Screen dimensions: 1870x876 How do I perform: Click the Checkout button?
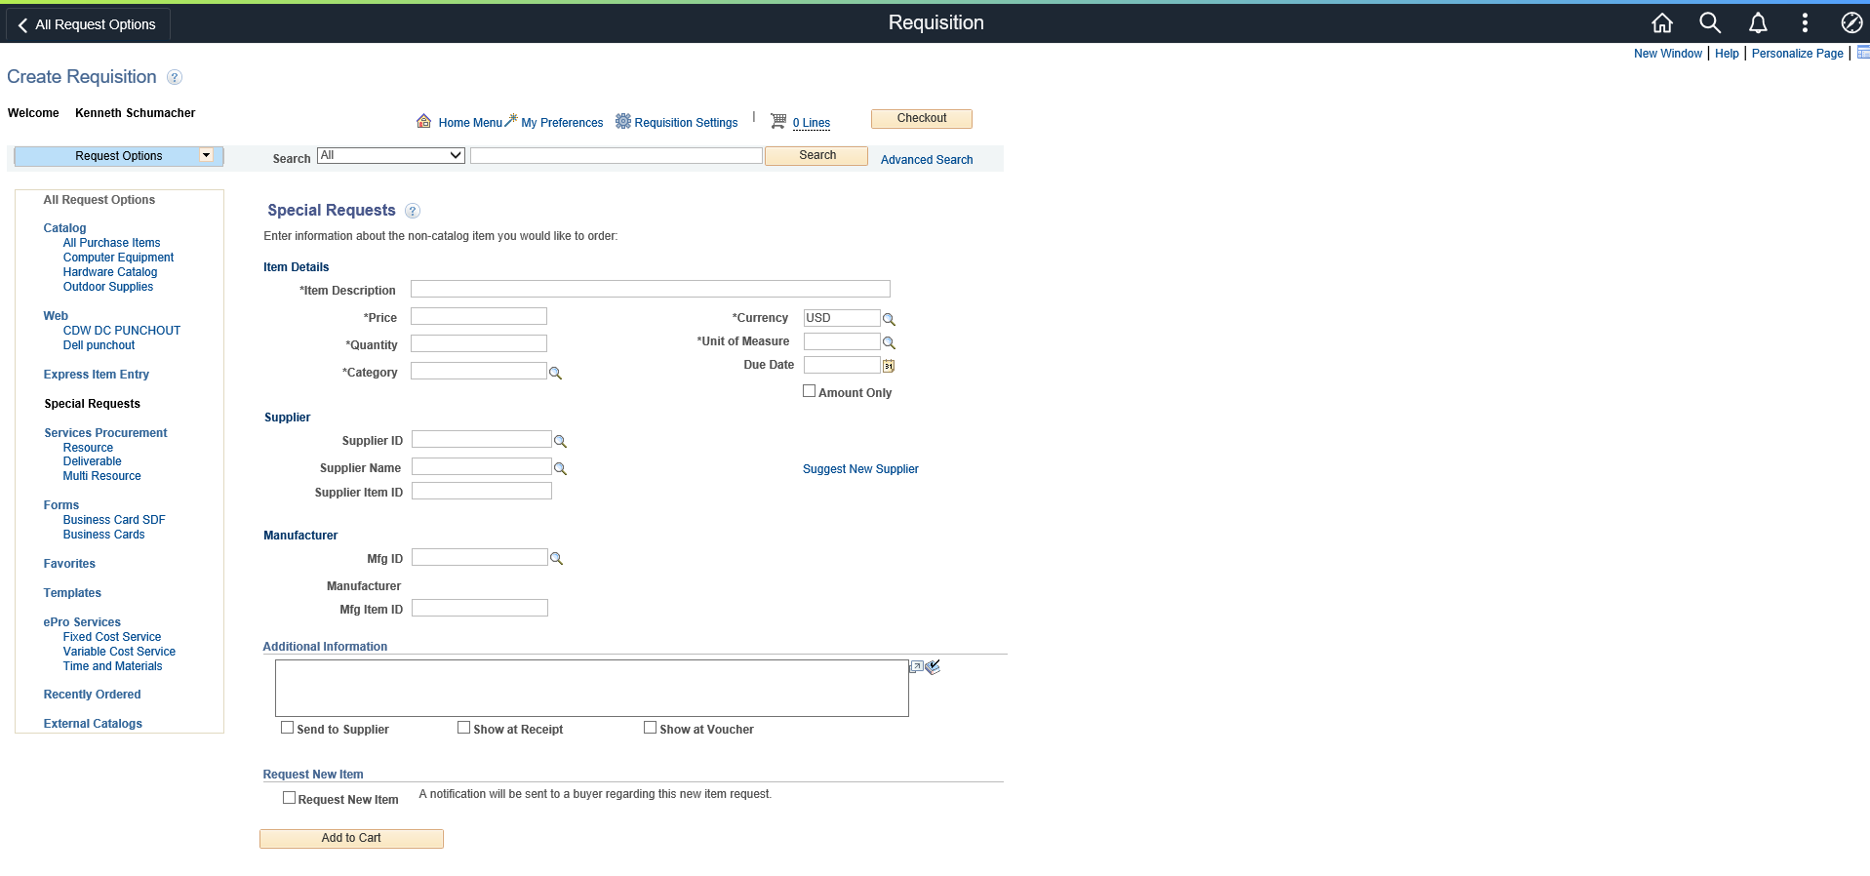(922, 119)
